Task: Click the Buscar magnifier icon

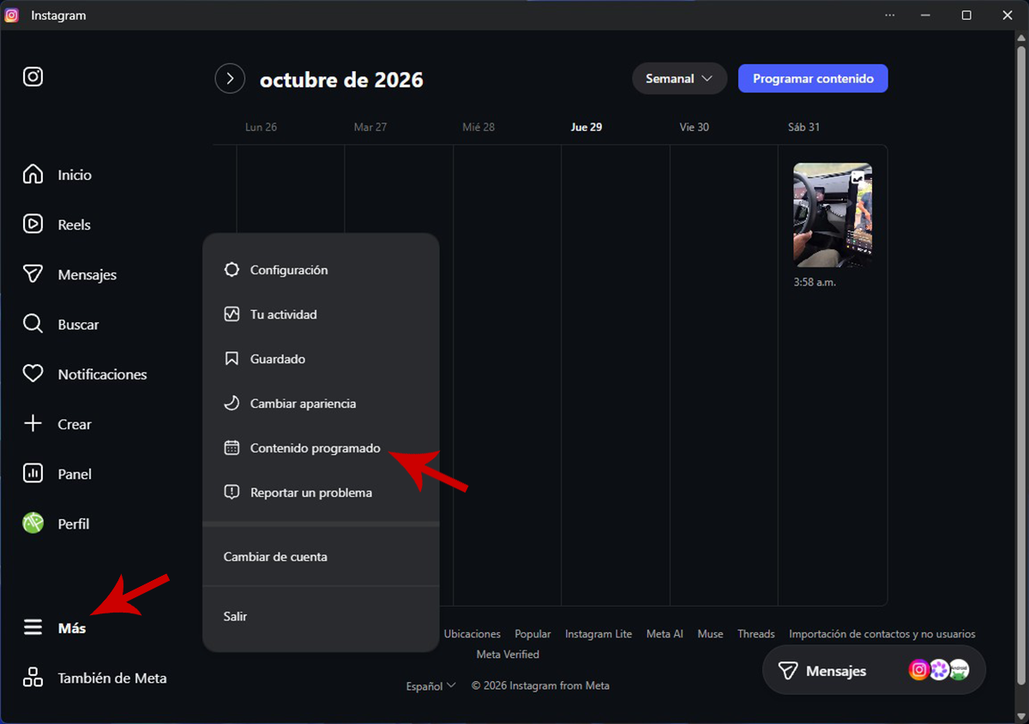Action: 33,324
